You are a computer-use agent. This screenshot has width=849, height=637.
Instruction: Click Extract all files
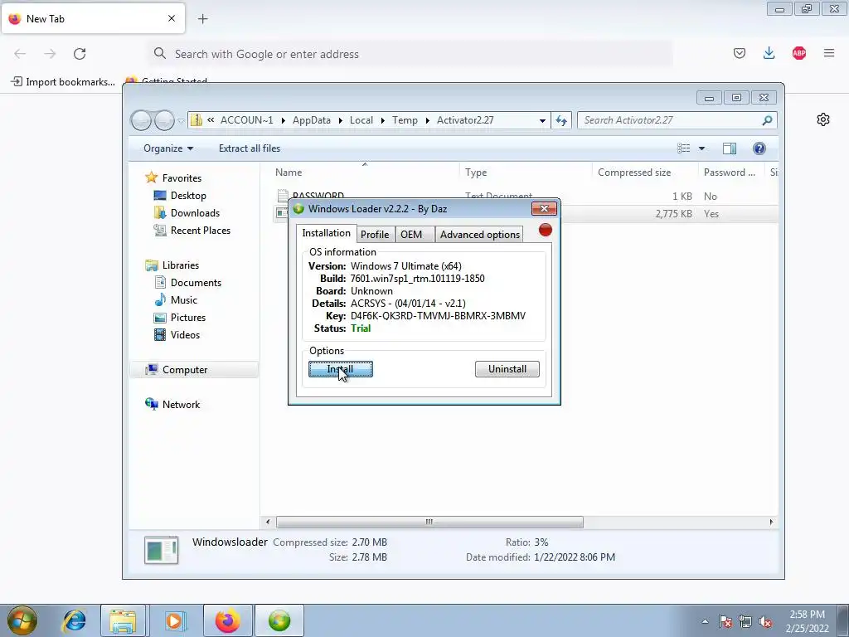point(250,148)
